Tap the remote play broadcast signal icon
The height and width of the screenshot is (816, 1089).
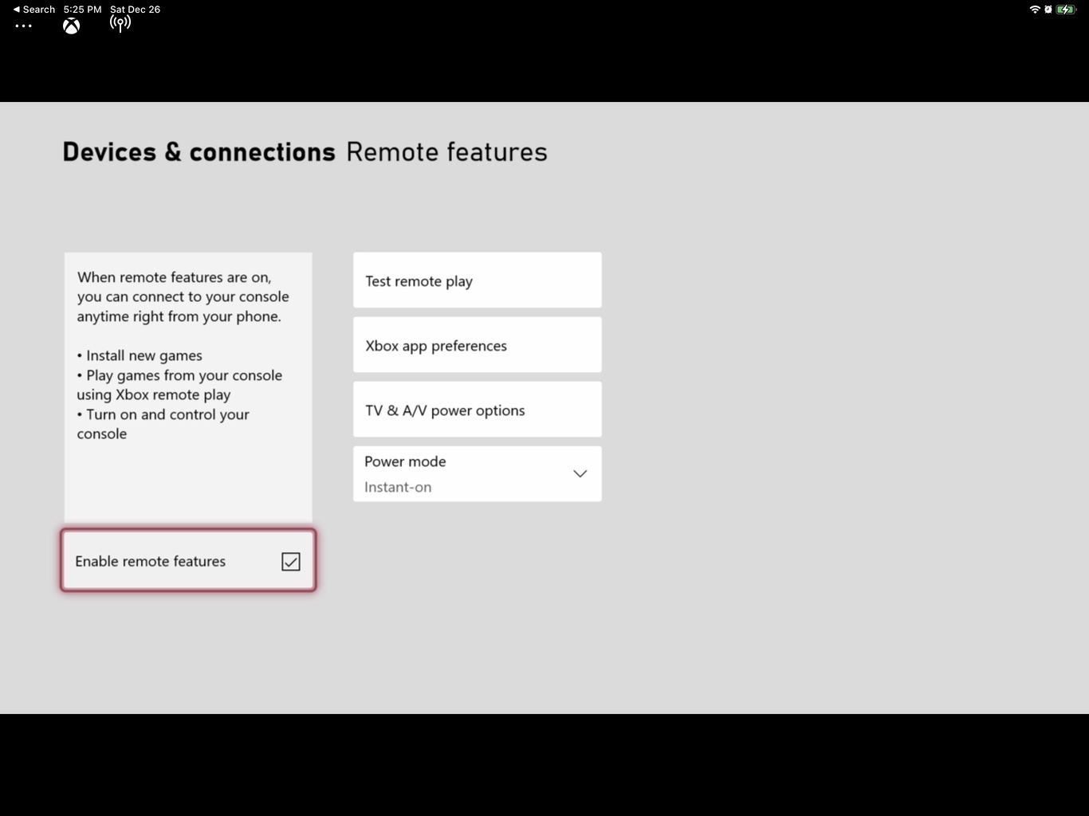[120, 24]
